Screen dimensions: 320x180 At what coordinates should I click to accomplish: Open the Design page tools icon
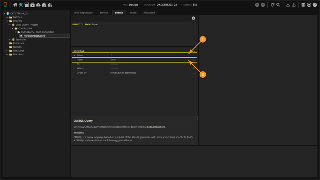pos(21,5)
